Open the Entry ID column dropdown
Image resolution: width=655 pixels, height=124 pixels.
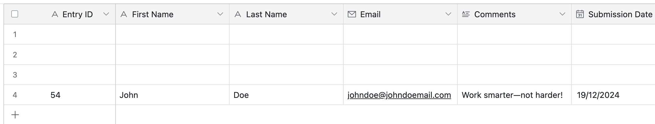pos(106,14)
